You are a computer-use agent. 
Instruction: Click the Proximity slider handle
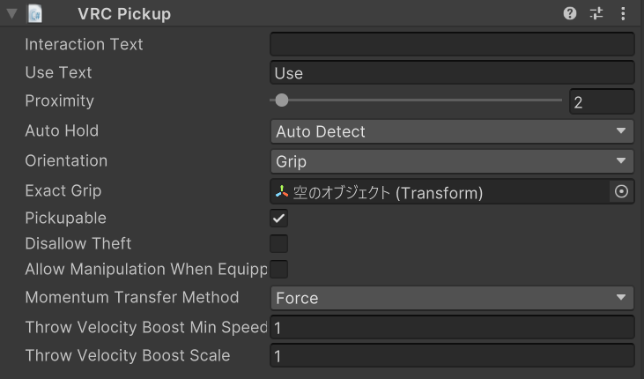[x=282, y=100]
